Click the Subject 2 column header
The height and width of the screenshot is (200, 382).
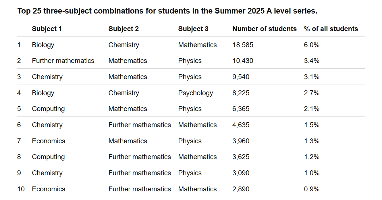(x=124, y=29)
